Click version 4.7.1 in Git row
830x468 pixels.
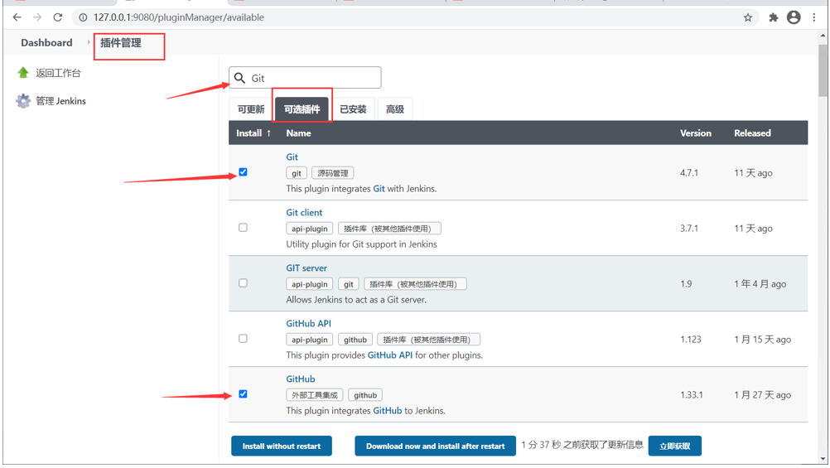[x=689, y=172]
